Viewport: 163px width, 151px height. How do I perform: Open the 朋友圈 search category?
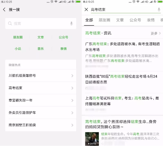(18, 37)
